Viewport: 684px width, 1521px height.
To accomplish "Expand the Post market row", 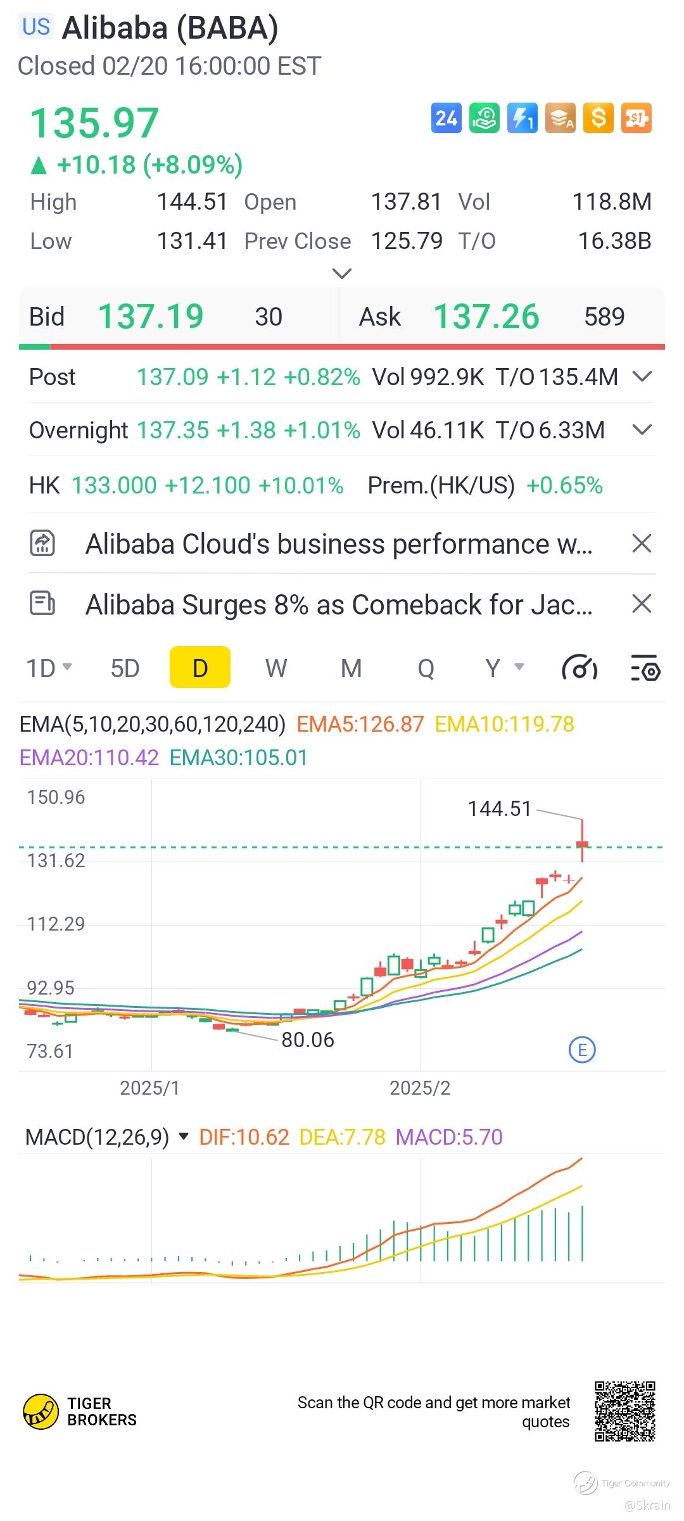I will point(642,377).
